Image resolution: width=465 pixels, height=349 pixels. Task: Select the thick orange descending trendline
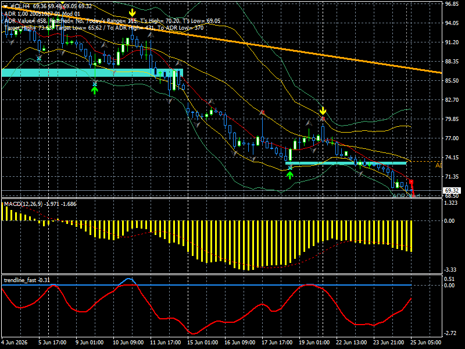(x=222, y=40)
